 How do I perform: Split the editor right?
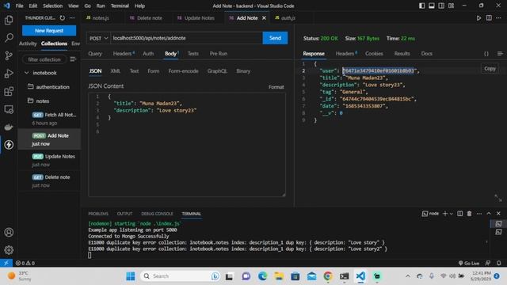tap(489, 18)
